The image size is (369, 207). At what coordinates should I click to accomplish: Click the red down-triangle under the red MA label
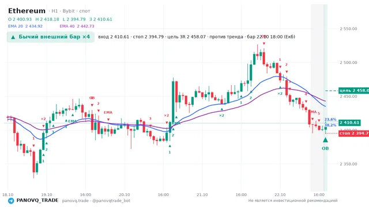coord(312,119)
